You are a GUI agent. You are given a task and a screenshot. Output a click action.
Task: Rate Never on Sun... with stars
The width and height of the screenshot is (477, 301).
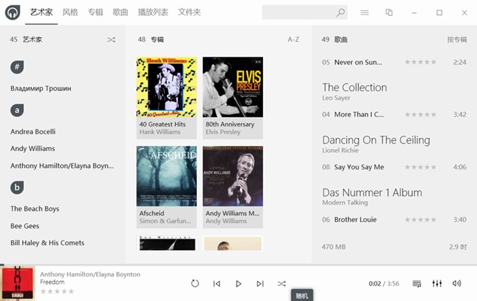tap(421, 62)
